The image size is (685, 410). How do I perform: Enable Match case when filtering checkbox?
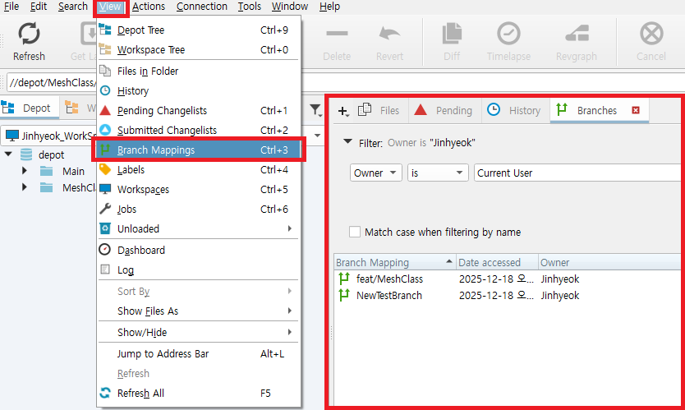click(355, 232)
